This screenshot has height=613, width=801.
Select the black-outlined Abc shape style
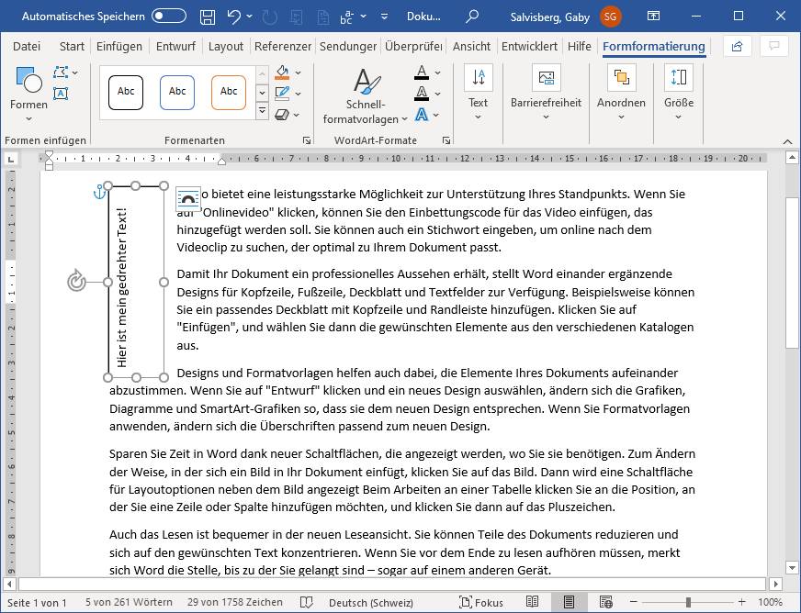(125, 92)
